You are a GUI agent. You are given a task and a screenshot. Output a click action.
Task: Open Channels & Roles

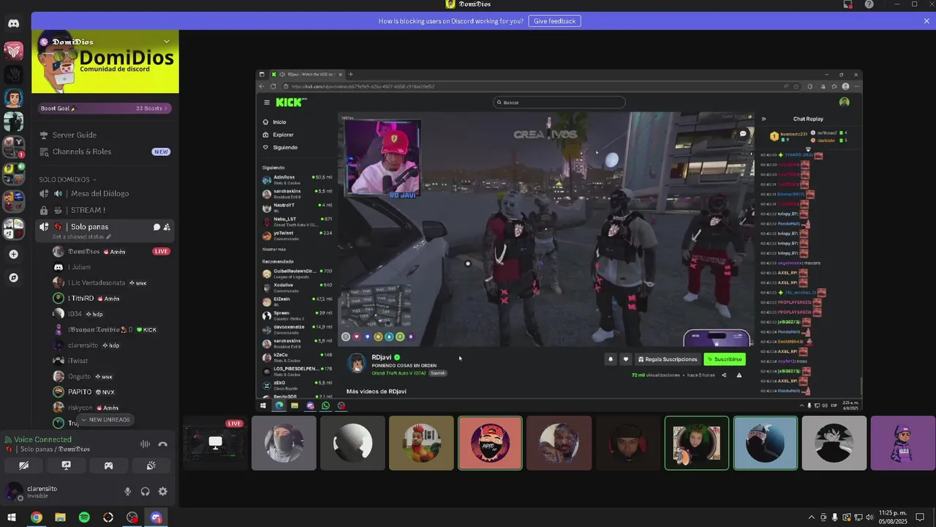[105, 152]
